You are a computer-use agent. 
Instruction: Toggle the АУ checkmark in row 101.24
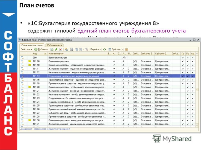tap(192, 102)
